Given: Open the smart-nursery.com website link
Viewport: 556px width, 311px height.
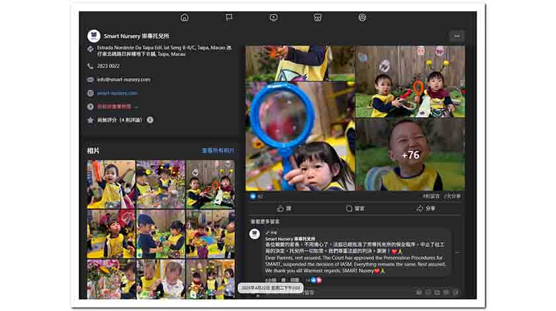Looking at the screenshot, I should pos(117,93).
